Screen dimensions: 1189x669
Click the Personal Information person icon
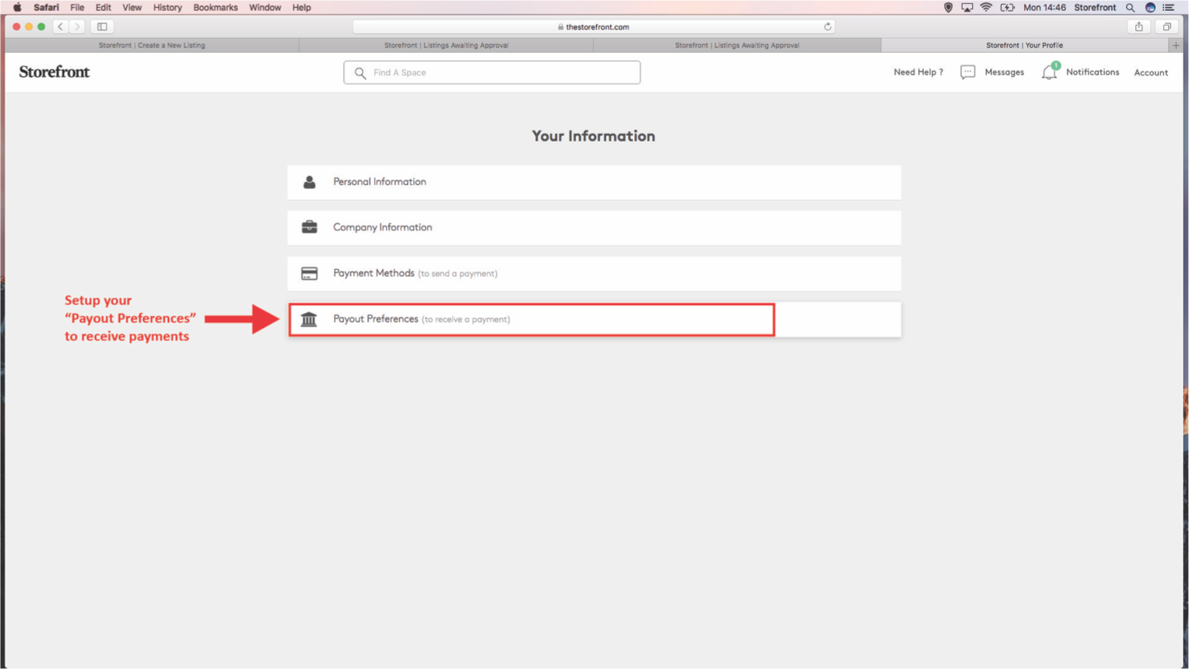point(309,182)
